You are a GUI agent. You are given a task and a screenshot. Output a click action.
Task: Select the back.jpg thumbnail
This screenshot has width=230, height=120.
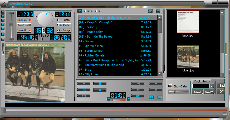188,22
